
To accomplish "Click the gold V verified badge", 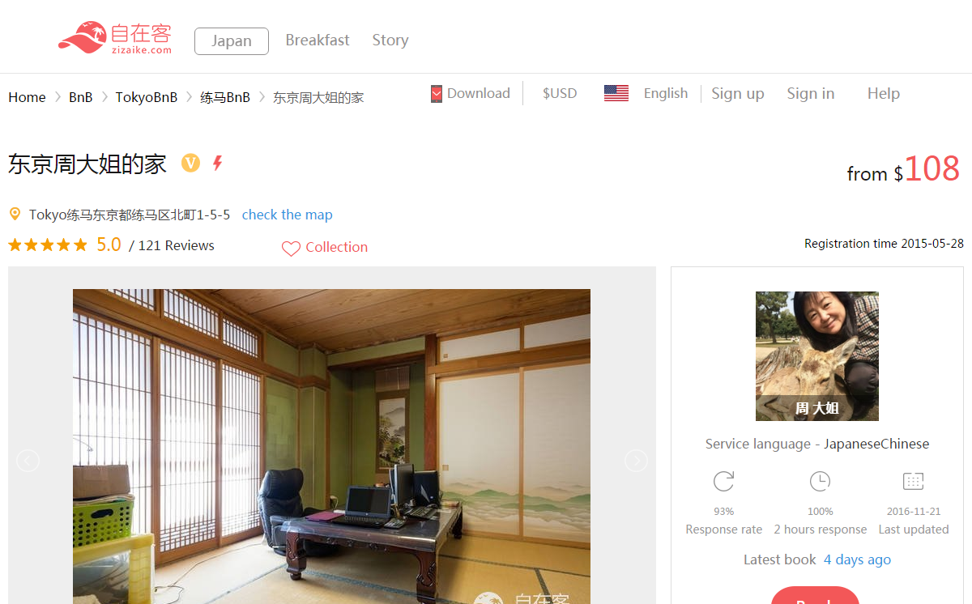I will (x=190, y=164).
